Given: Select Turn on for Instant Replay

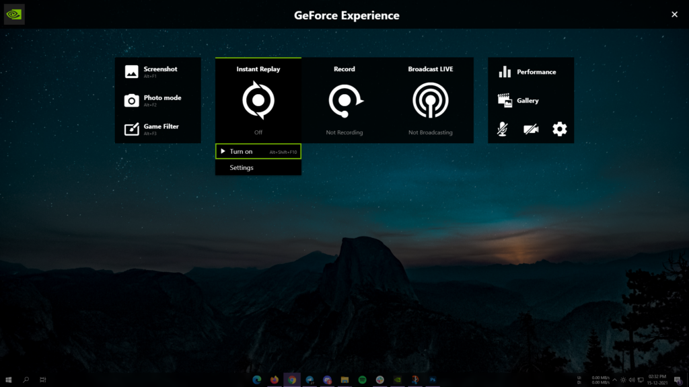Looking at the screenshot, I should coord(258,151).
